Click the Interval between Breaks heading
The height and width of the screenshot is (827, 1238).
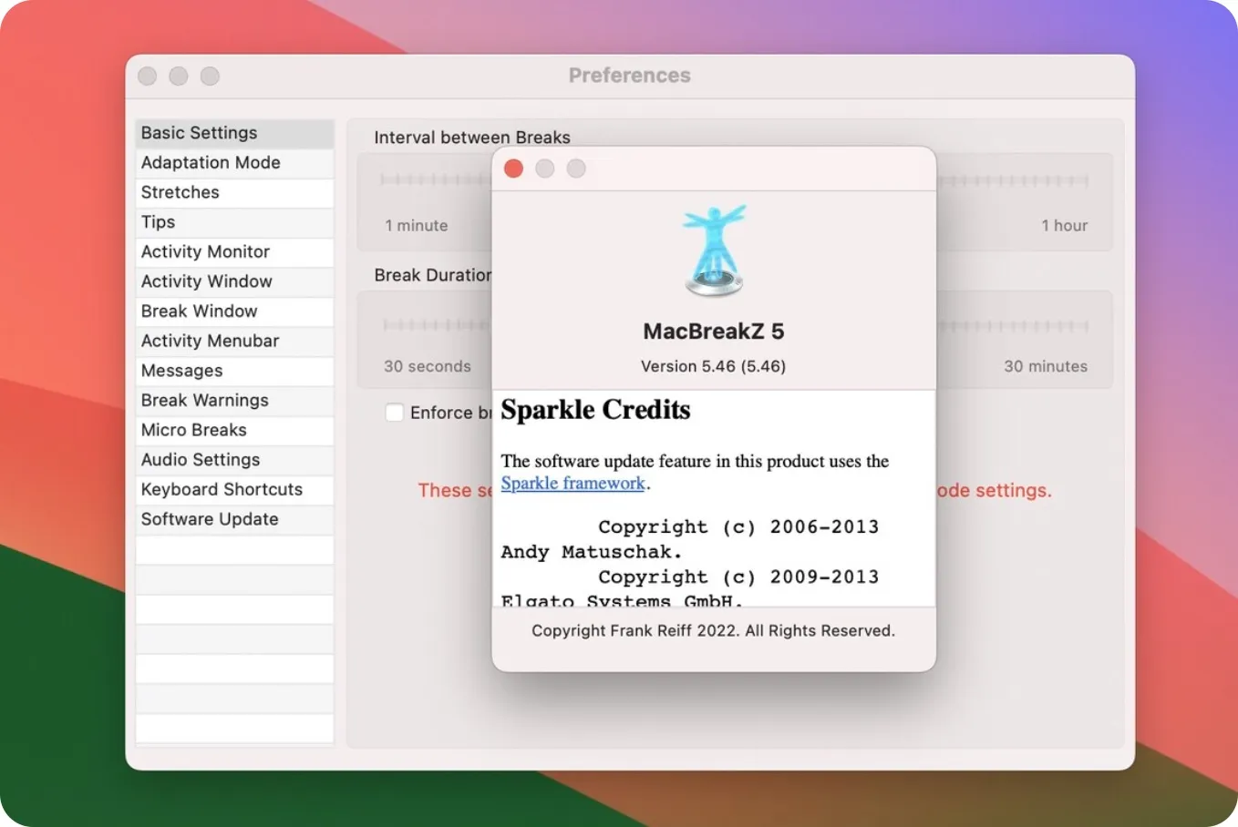(x=472, y=138)
